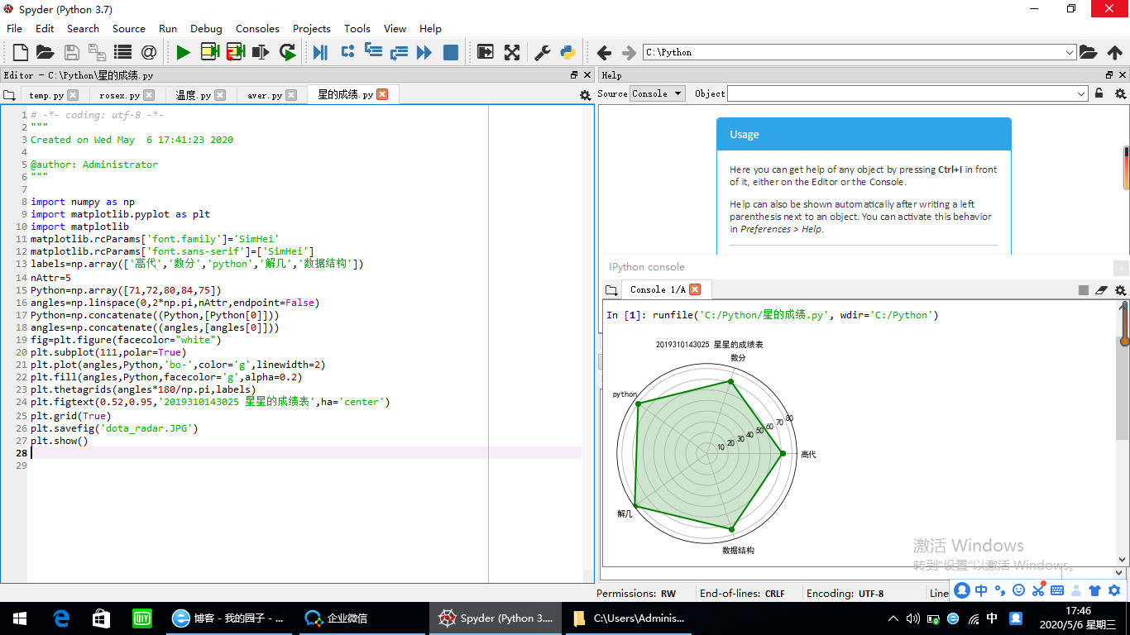Image resolution: width=1130 pixels, height=635 pixels.
Task: Stop debugging with the blue square icon
Action: pos(451,52)
